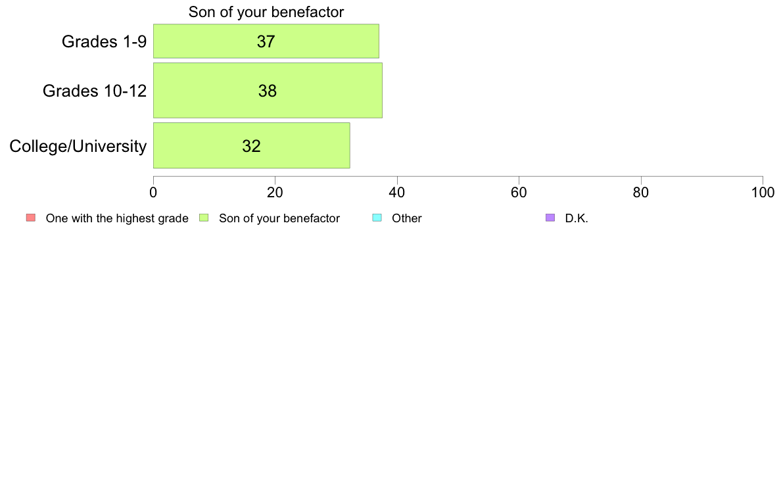Click the College/University axis label
The width and height of the screenshot is (781, 484).
tap(78, 146)
